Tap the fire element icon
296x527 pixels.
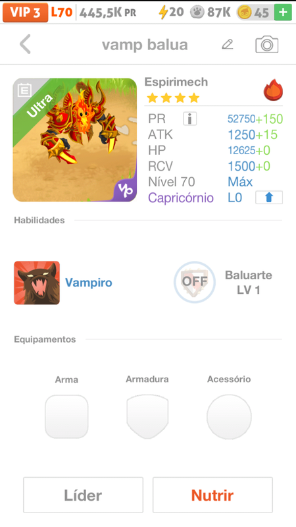pyautogui.click(x=273, y=90)
